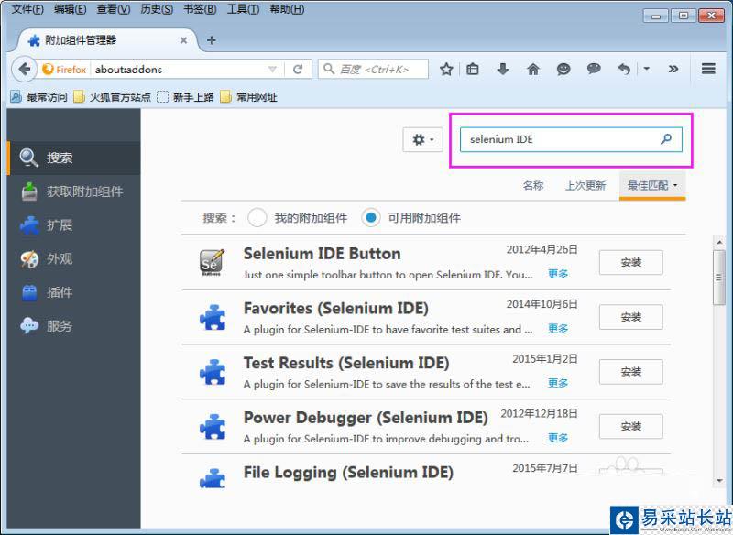Open 新手上路 bookmark
The height and width of the screenshot is (535, 733).
pyautogui.click(x=185, y=97)
